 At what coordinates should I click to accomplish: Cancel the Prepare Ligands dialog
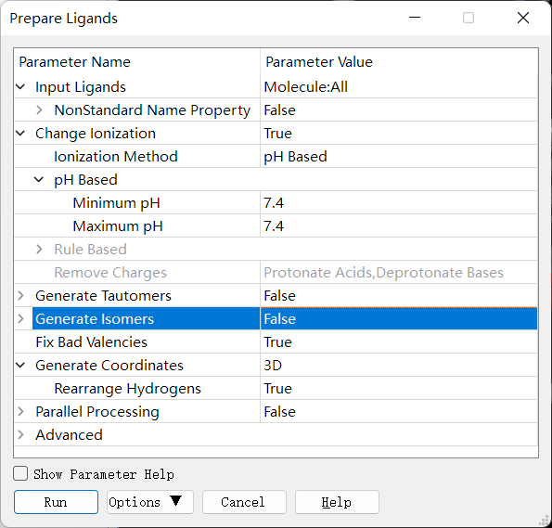(244, 502)
